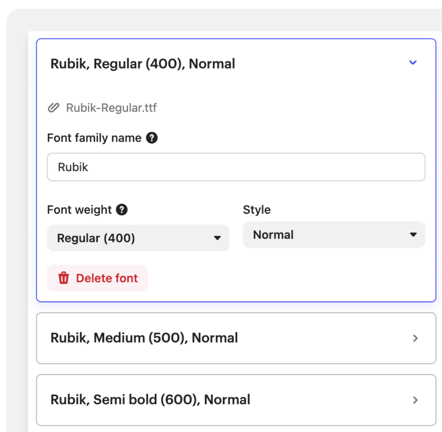
Task: Click caret arrow in Normal style selector
Action: [413, 235]
